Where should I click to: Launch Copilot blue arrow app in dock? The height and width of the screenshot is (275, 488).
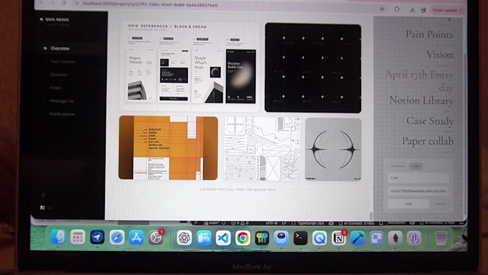[97, 238]
